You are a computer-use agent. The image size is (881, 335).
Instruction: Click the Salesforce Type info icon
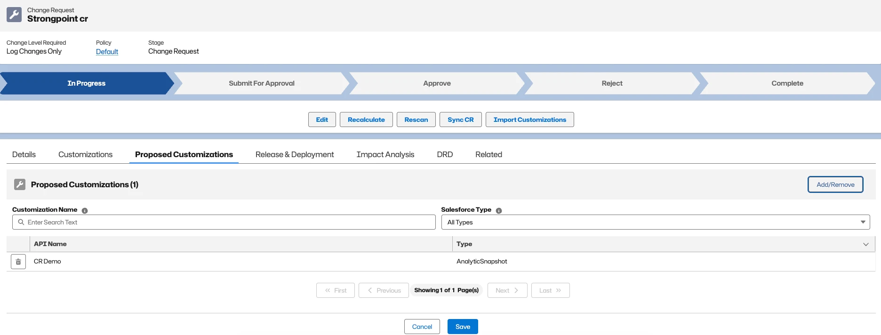pyautogui.click(x=499, y=210)
